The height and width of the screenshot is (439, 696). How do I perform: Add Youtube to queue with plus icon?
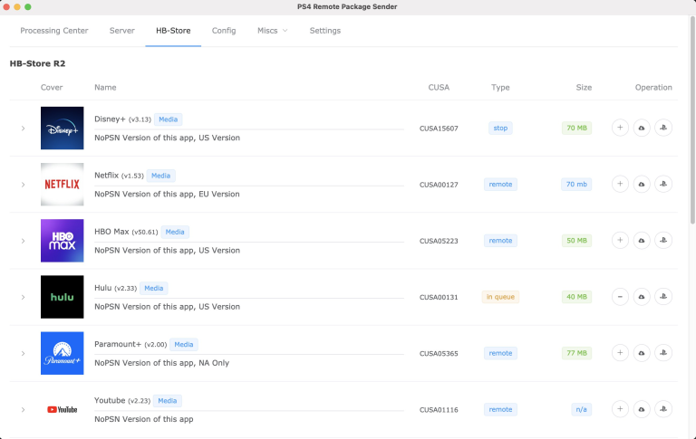click(620, 409)
